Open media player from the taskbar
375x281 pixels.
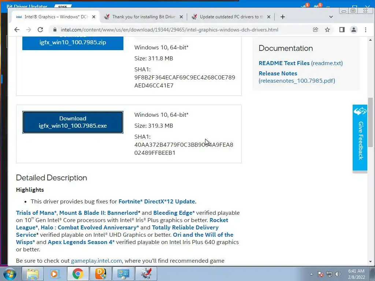[x=55, y=274]
